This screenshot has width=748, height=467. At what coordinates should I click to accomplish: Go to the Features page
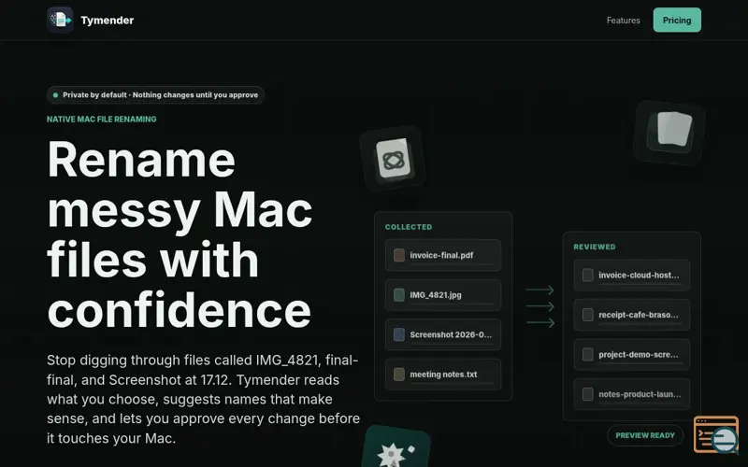623,20
